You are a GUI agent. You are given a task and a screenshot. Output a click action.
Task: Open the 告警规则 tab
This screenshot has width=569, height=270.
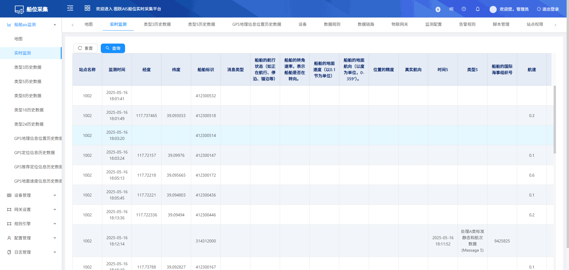point(467,24)
